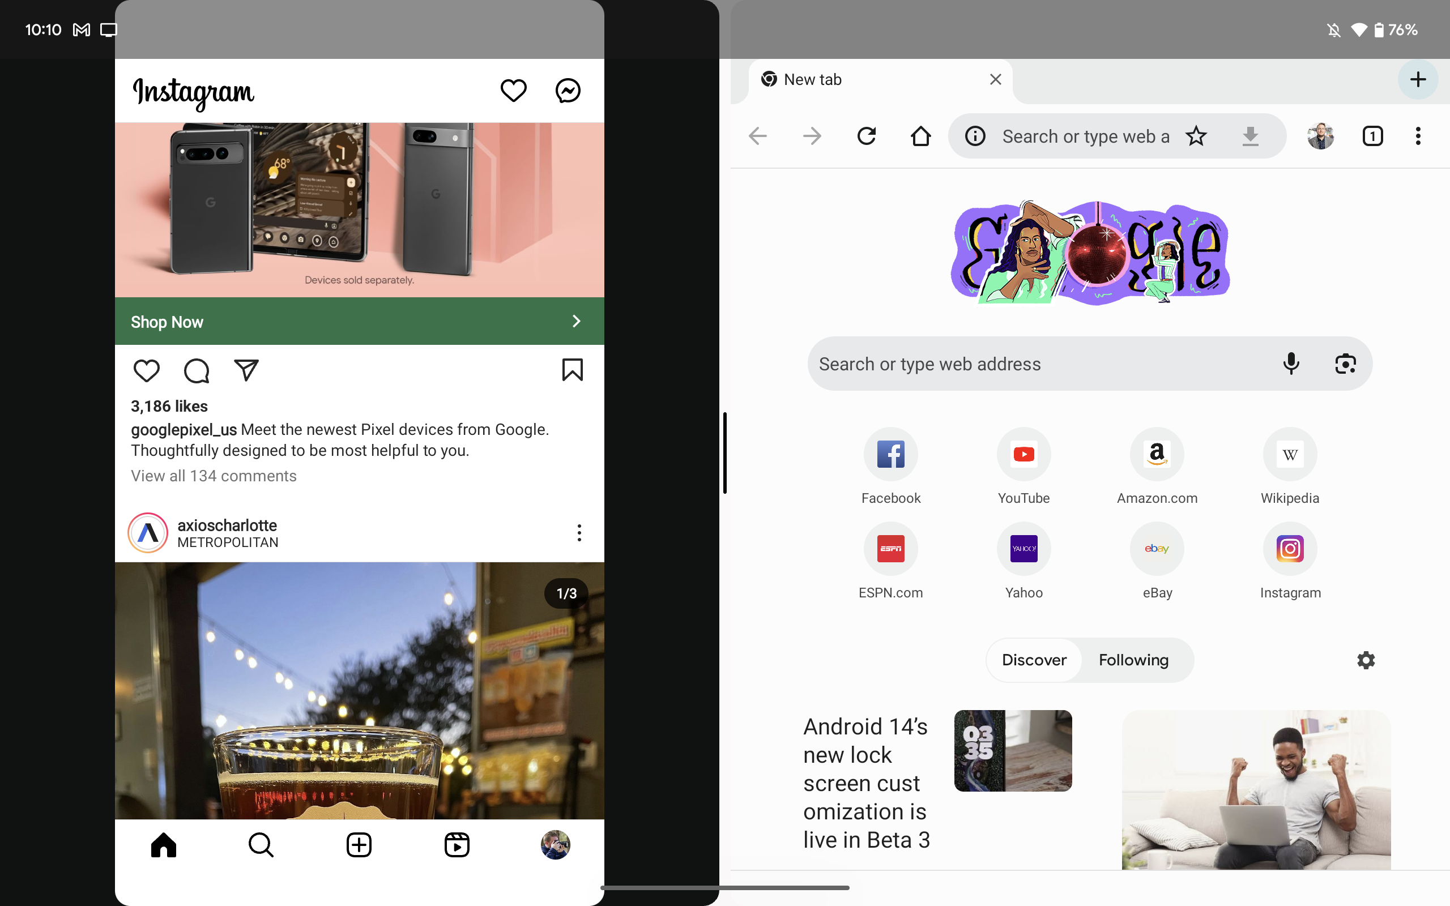
Task: Toggle Chrome bookmark star for current tab
Action: click(1199, 136)
